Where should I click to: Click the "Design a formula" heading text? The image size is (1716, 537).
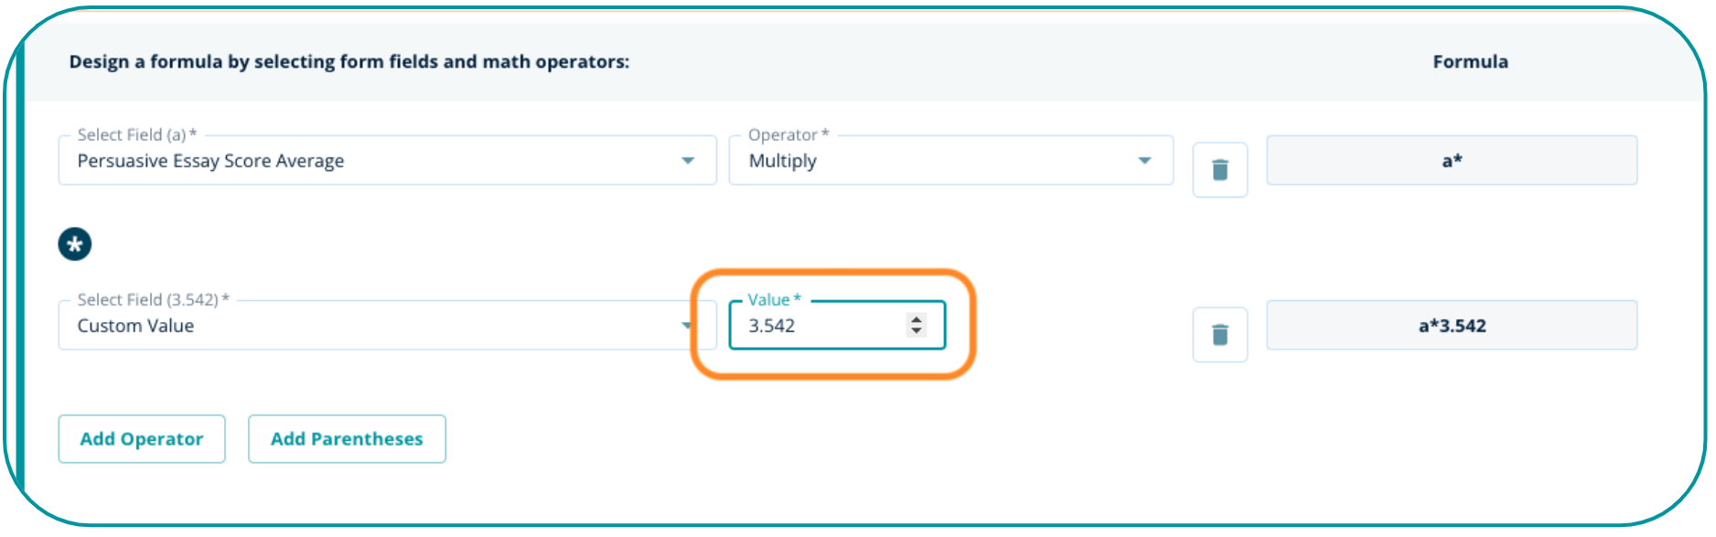(349, 62)
